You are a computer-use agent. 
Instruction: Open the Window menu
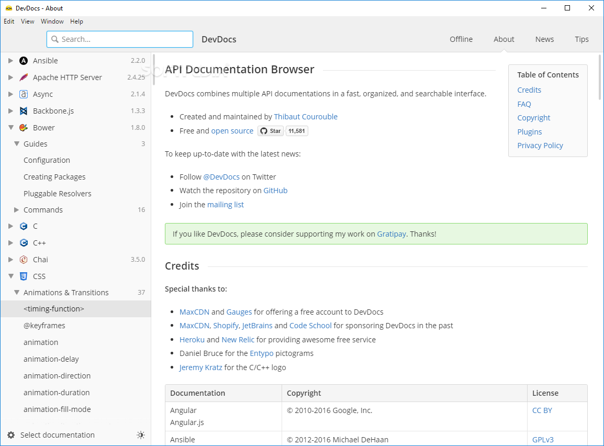[x=52, y=21]
